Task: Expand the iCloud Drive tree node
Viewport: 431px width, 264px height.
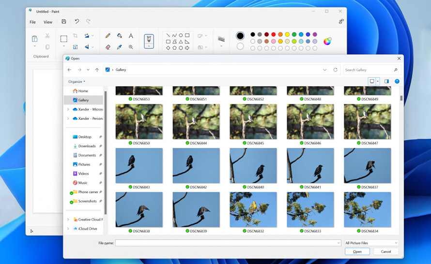Action: click(68, 229)
